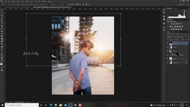Toggle warp mode in the options bar
Image resolution: width=190 pixels, height=107 pixels.
coord(83,4)
